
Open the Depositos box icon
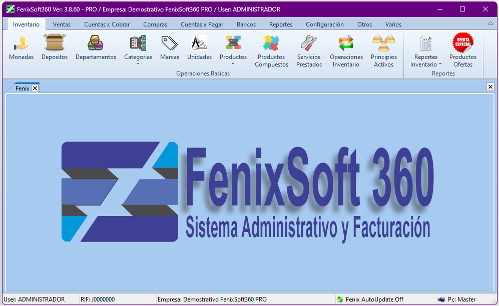(55, 42)
